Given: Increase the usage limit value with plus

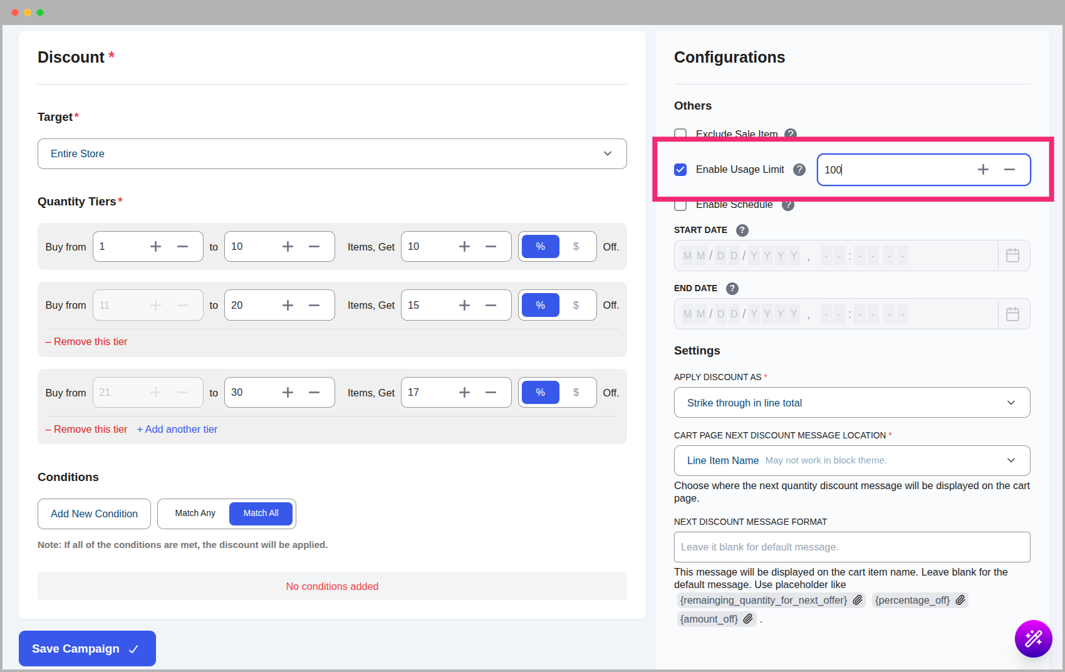Looking at the screenshot, I should click(x=983, y=170).
